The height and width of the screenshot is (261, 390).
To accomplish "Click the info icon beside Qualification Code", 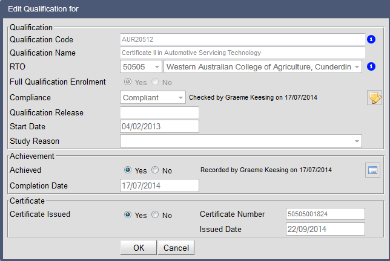I will 372,40.
